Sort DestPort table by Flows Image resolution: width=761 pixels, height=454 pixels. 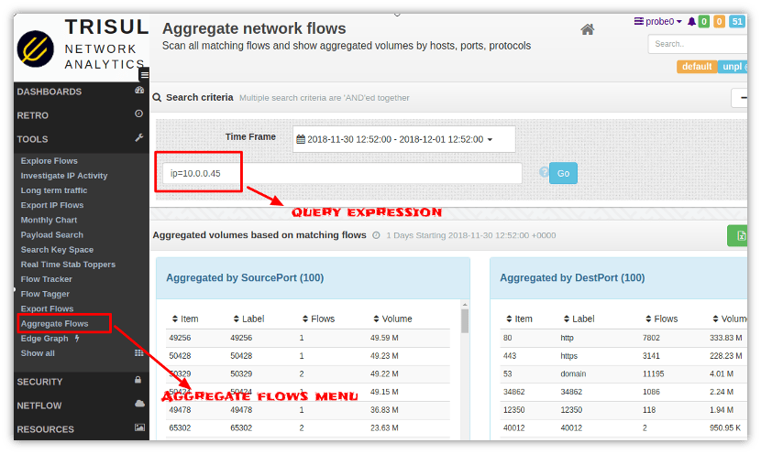click(661, 319)
